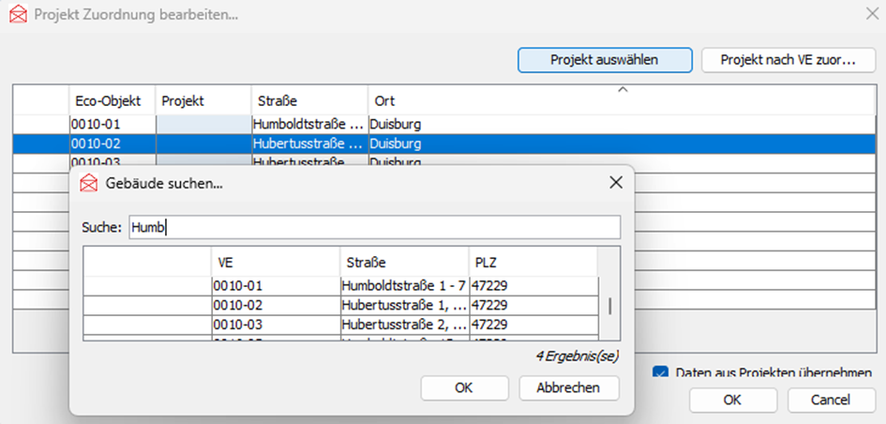This screenshot has width=886, height=424.
Task: Sort by VE column header
Action: click(275, 263)
